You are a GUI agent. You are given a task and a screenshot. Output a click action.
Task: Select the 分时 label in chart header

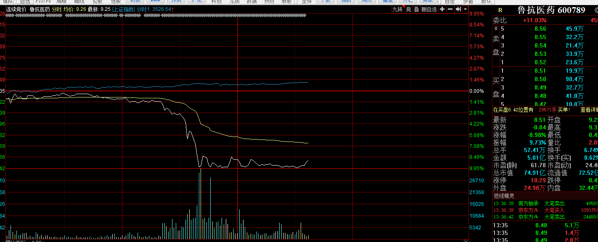(57, 9)
